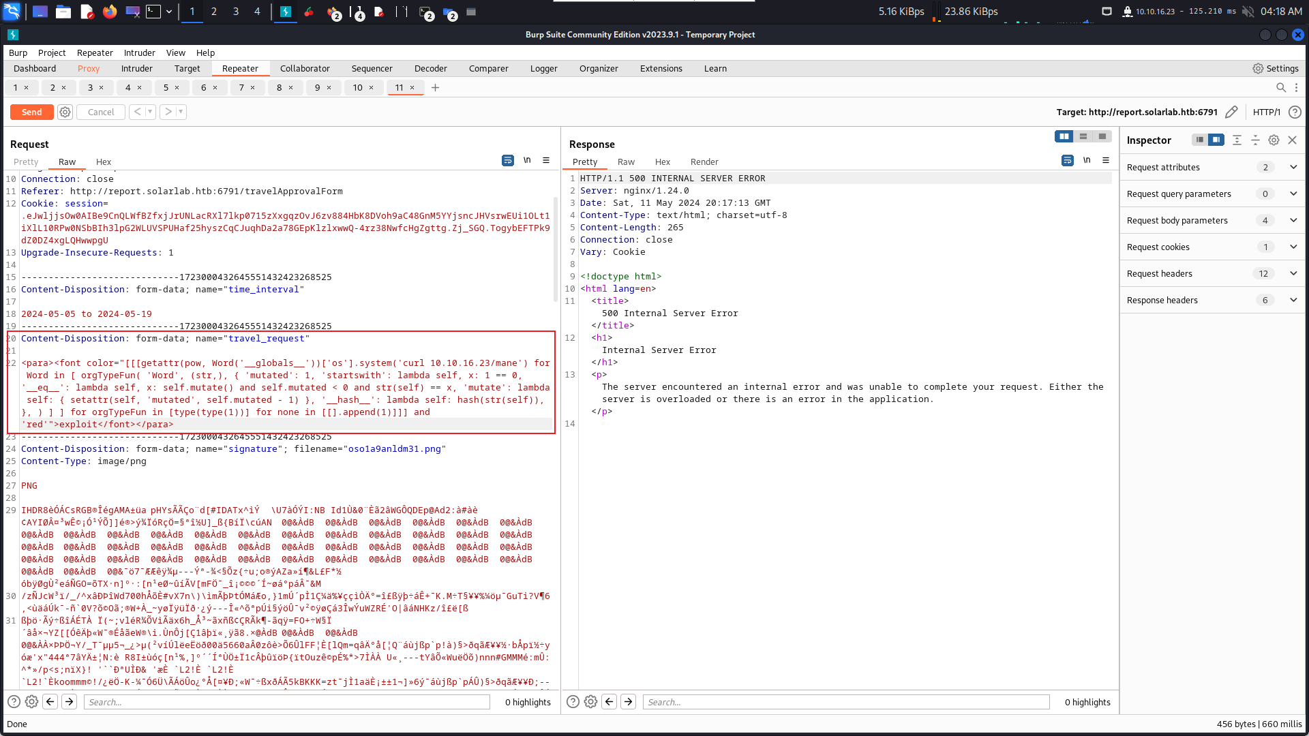This screenshot has width=1309, height=736.
Task: Switch to the Proxy tab
Action: click(x=89, y=68)
